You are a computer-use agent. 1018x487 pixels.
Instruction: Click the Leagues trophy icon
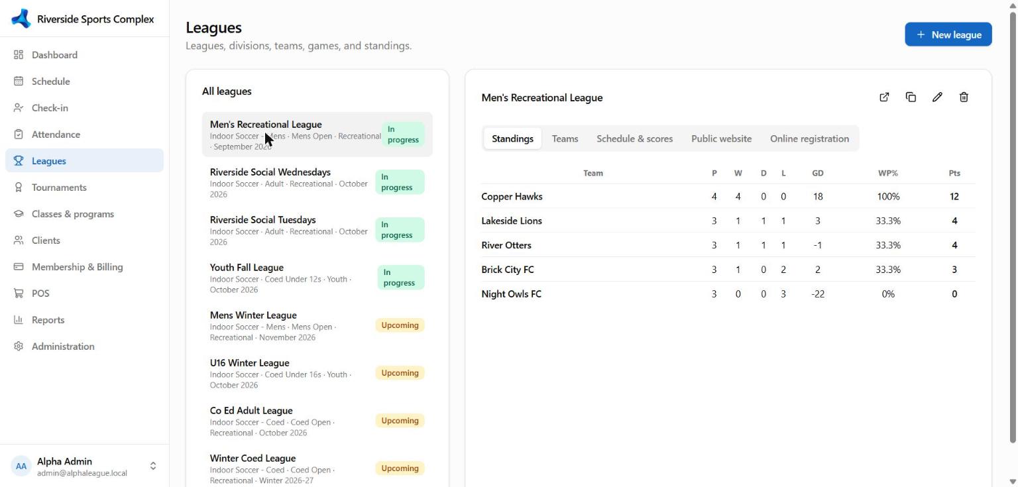[x=19, y=161]
